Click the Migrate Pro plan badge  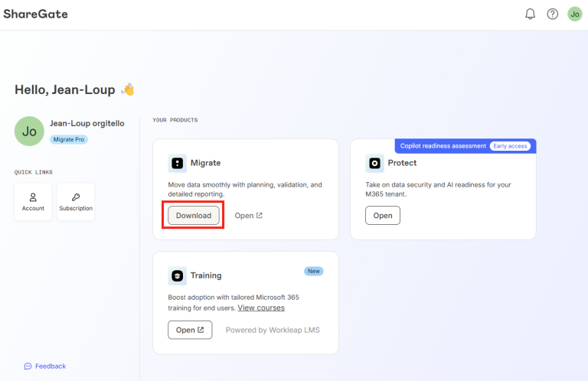point(69,139)
